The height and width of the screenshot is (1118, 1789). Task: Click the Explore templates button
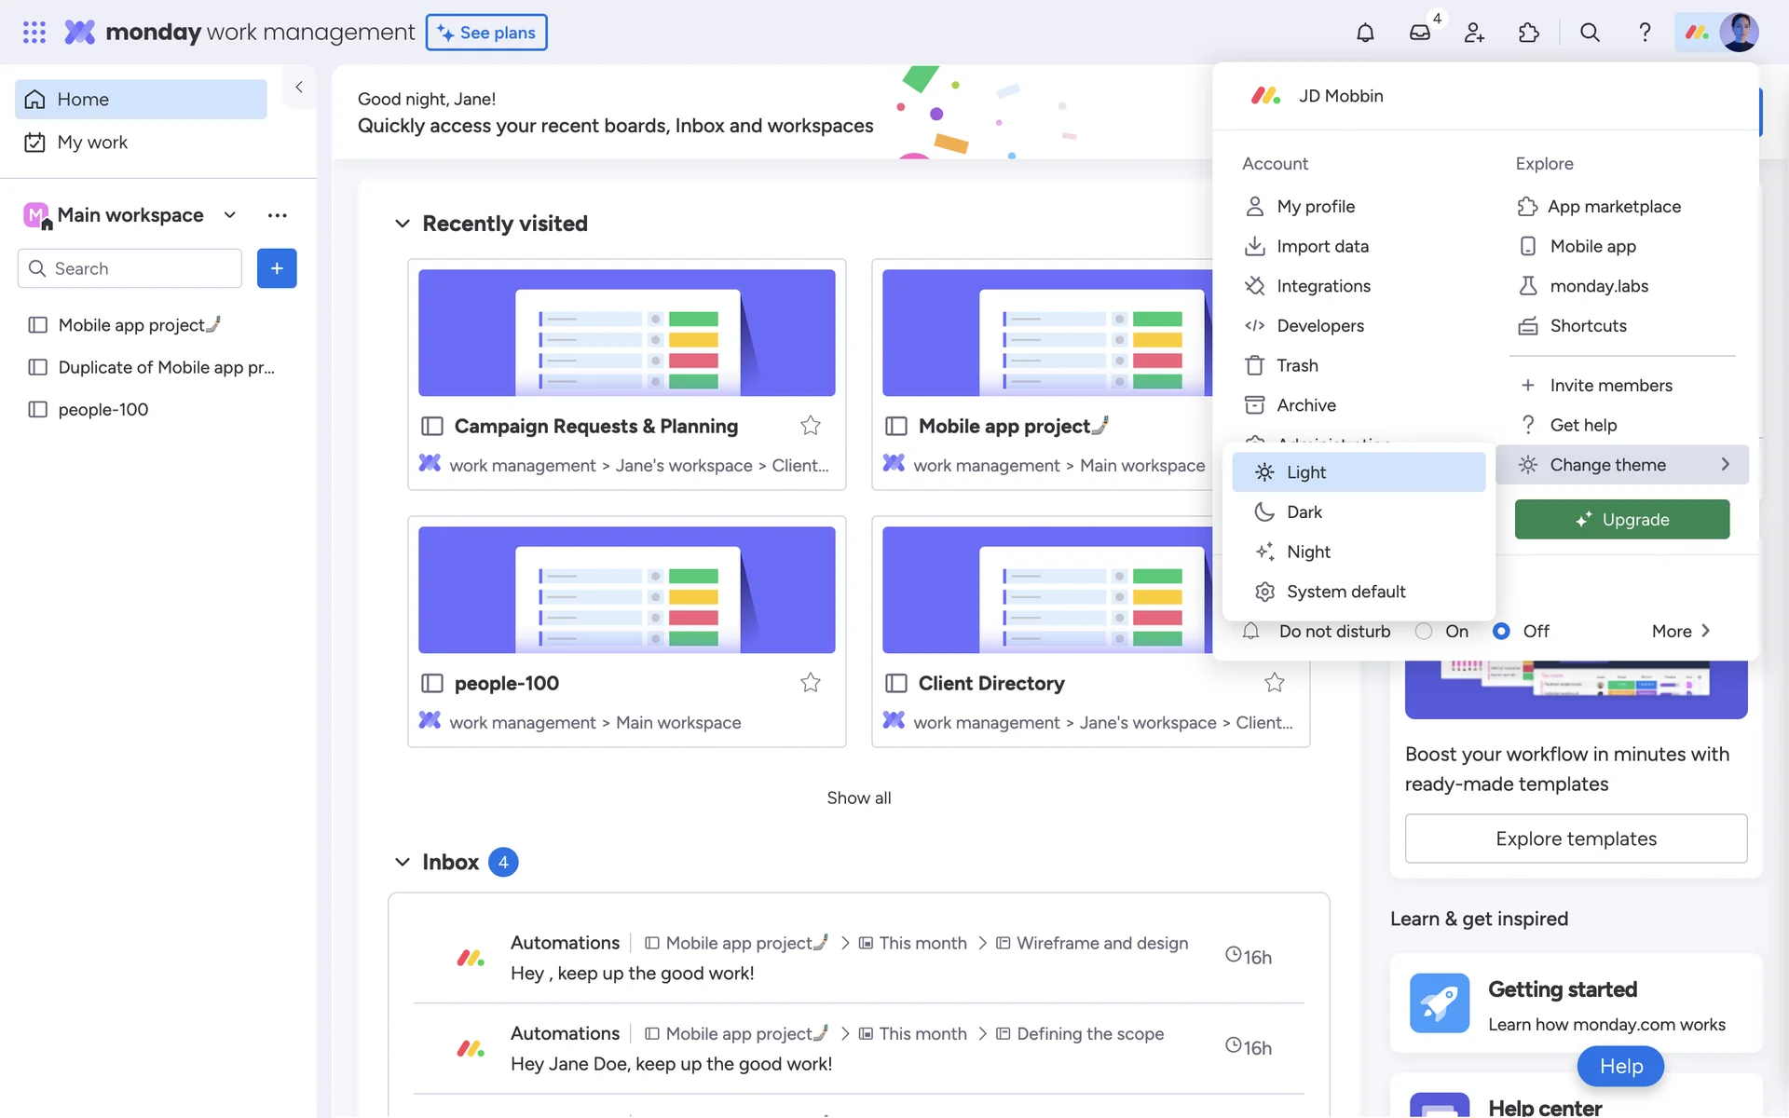tap(1576, 838)
